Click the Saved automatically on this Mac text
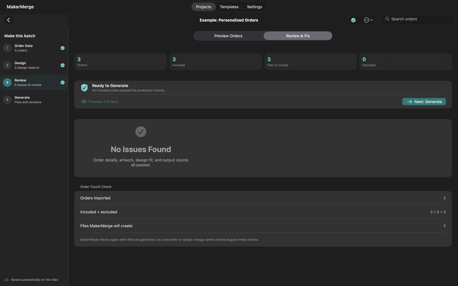 (34, 280)
